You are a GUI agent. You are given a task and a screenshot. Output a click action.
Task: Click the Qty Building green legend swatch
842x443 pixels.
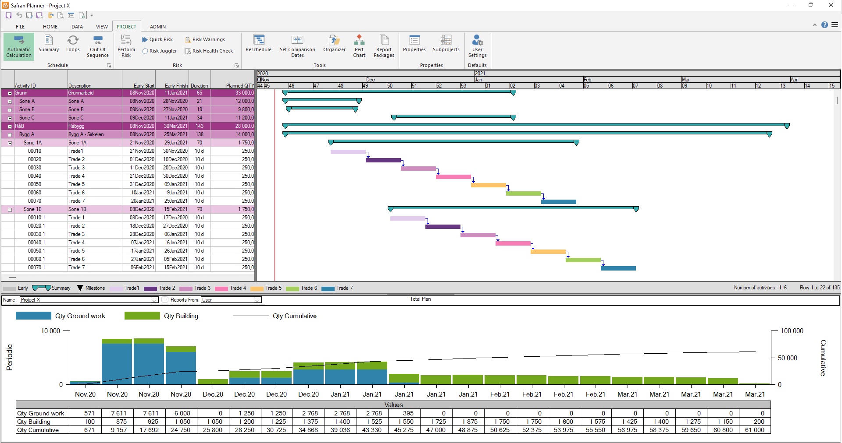point(142,316)
